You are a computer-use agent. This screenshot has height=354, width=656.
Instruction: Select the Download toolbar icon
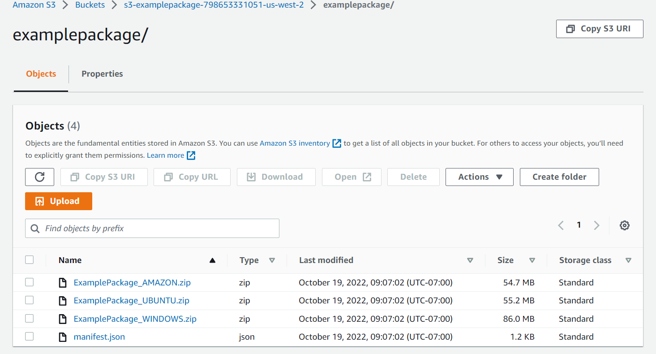pyautogui.click(x=251, y=177)
